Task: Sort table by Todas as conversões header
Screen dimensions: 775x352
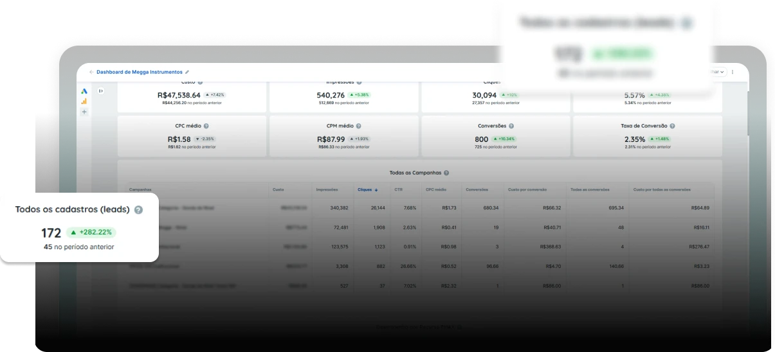Action: [590, 189]
